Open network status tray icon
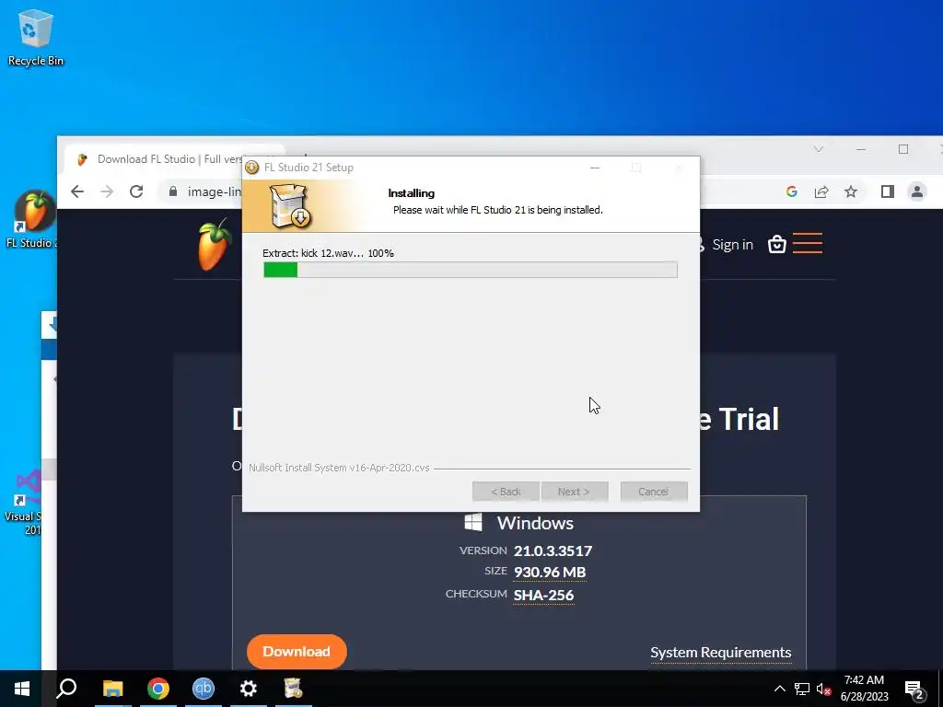Image resolution: width=943 pixels, height=707 pixels. coord(802,689)
